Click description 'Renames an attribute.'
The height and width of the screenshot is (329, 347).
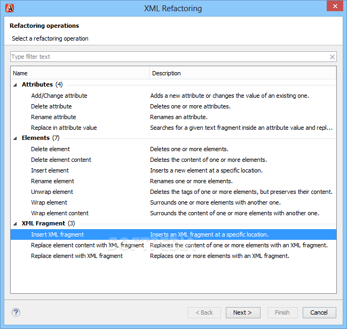179,117
